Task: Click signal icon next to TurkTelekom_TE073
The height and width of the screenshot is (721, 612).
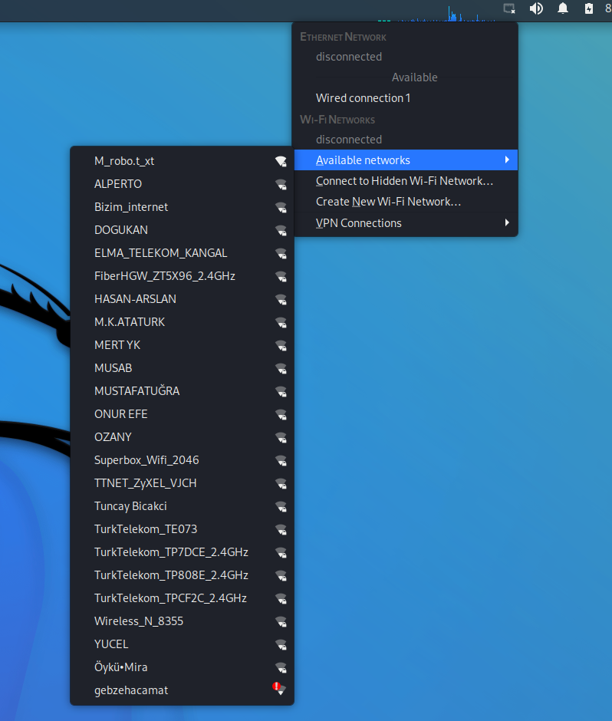Action: pyautogui.click(x=281, y=528)
